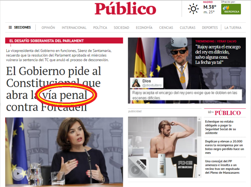Click the scroll up arrow in ad panel

tap(199, 119)
